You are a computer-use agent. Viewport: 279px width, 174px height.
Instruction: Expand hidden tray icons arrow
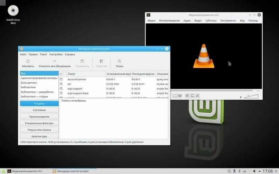click(259, 171)
